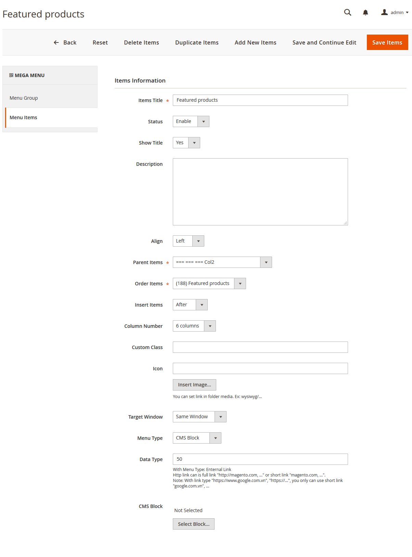Click the 'Not Selected' CMS Block text
The width and height of the screenshot is (412, 557).
click(x=188, y=510)
